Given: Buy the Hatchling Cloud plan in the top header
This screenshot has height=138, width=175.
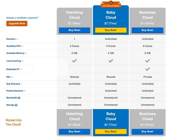Looking at the screenshot, I should tap(74, 30).
